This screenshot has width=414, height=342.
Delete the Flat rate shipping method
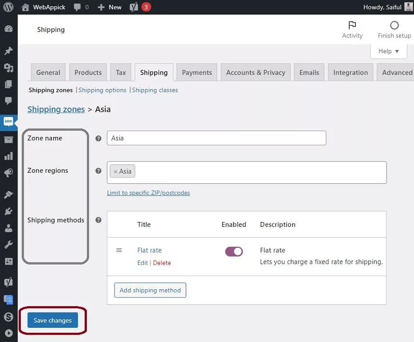[162, 263]
